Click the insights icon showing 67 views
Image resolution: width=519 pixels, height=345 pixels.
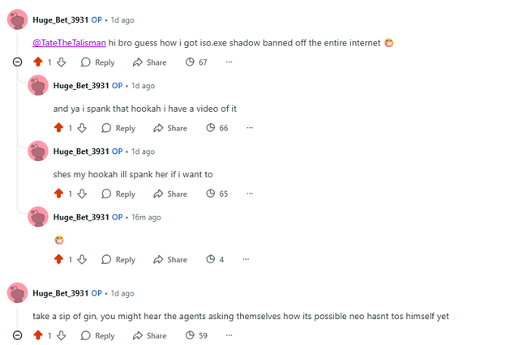click(197, 62)
